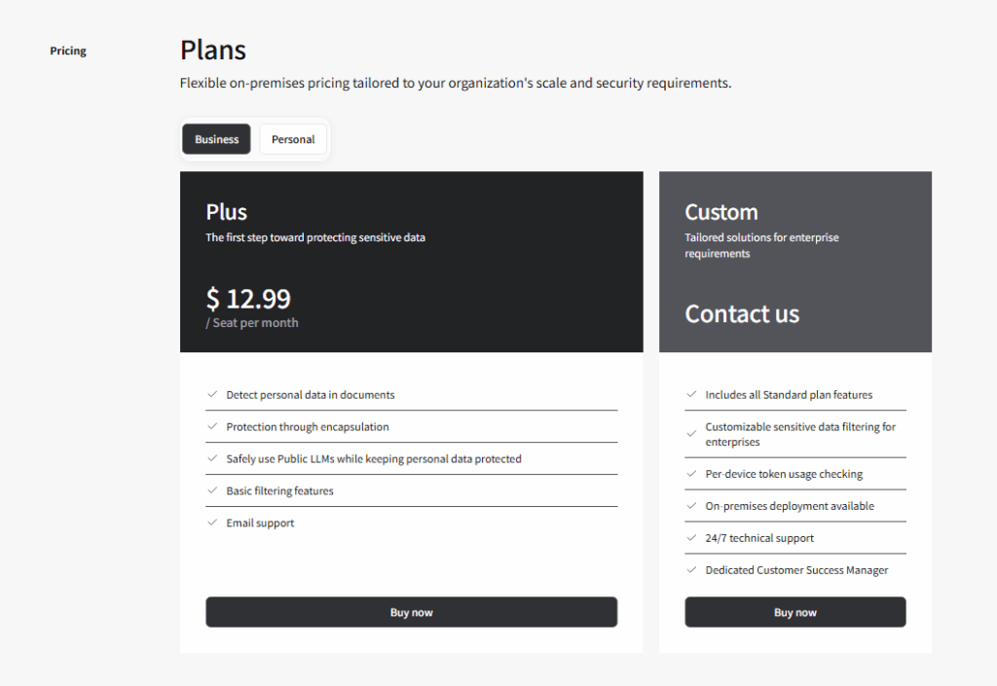The height and width of the screenshot is (686, 997).
Task: Click the $ 12.99 price text
Action: coord(248,298)
